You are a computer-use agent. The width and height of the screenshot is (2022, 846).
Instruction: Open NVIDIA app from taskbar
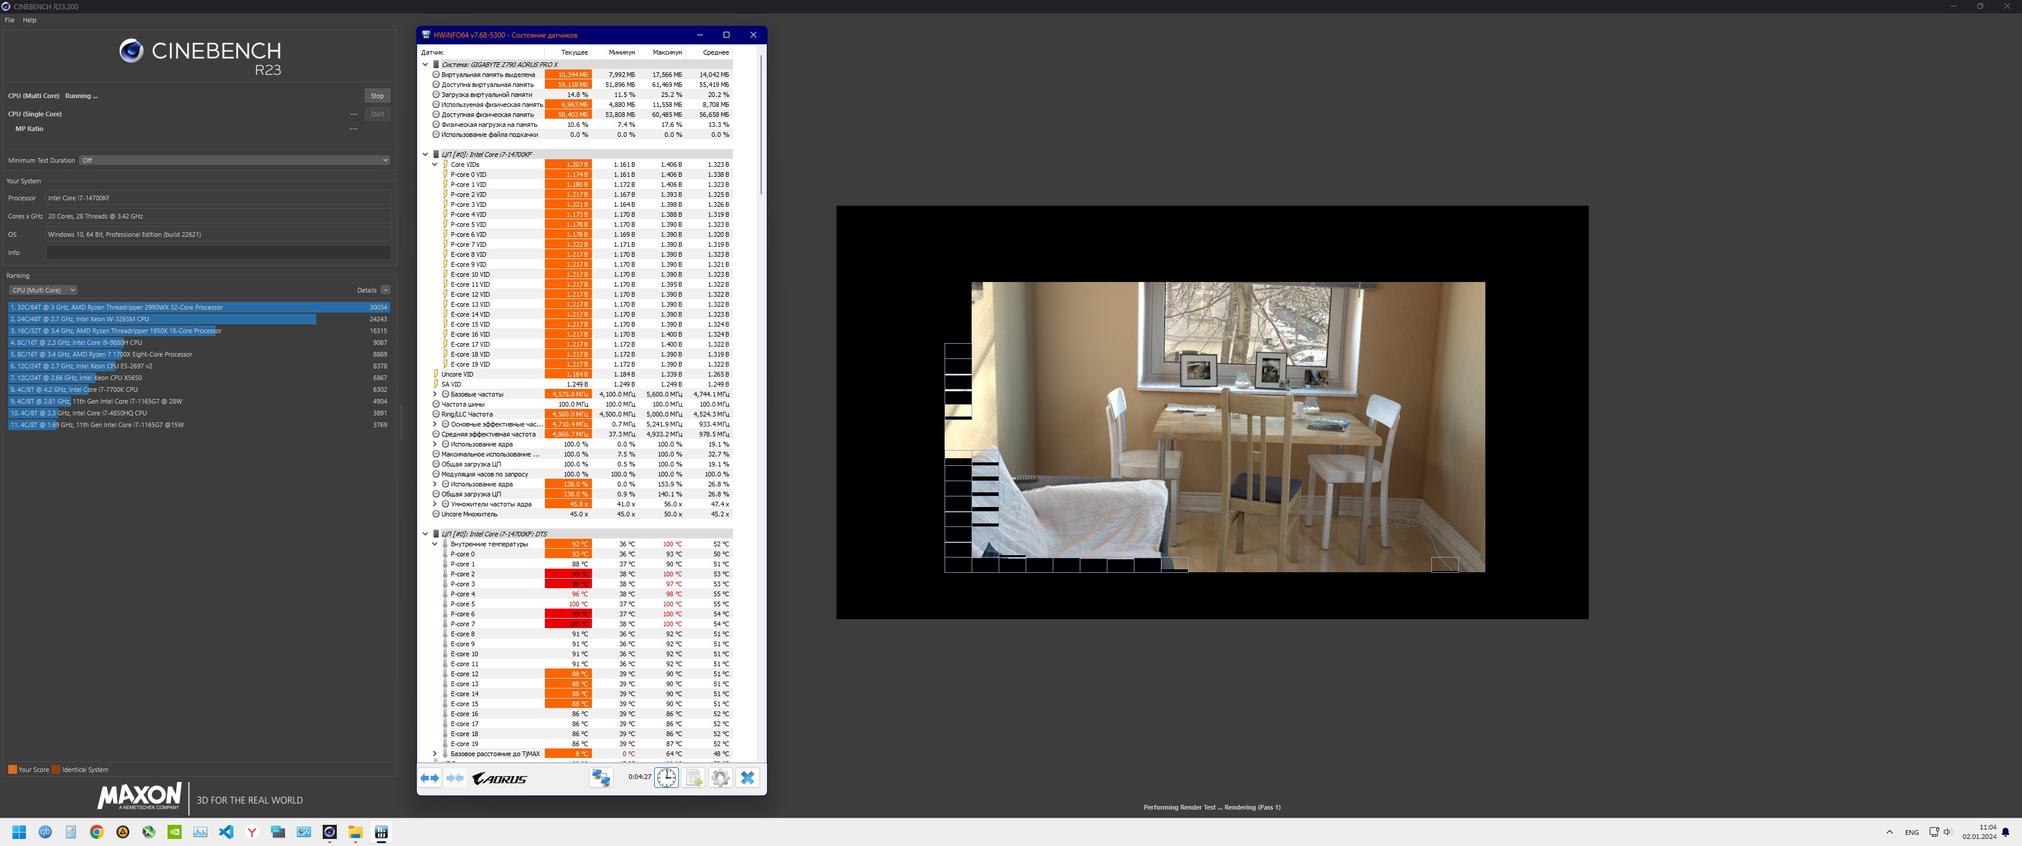click(x=174, y=832)
